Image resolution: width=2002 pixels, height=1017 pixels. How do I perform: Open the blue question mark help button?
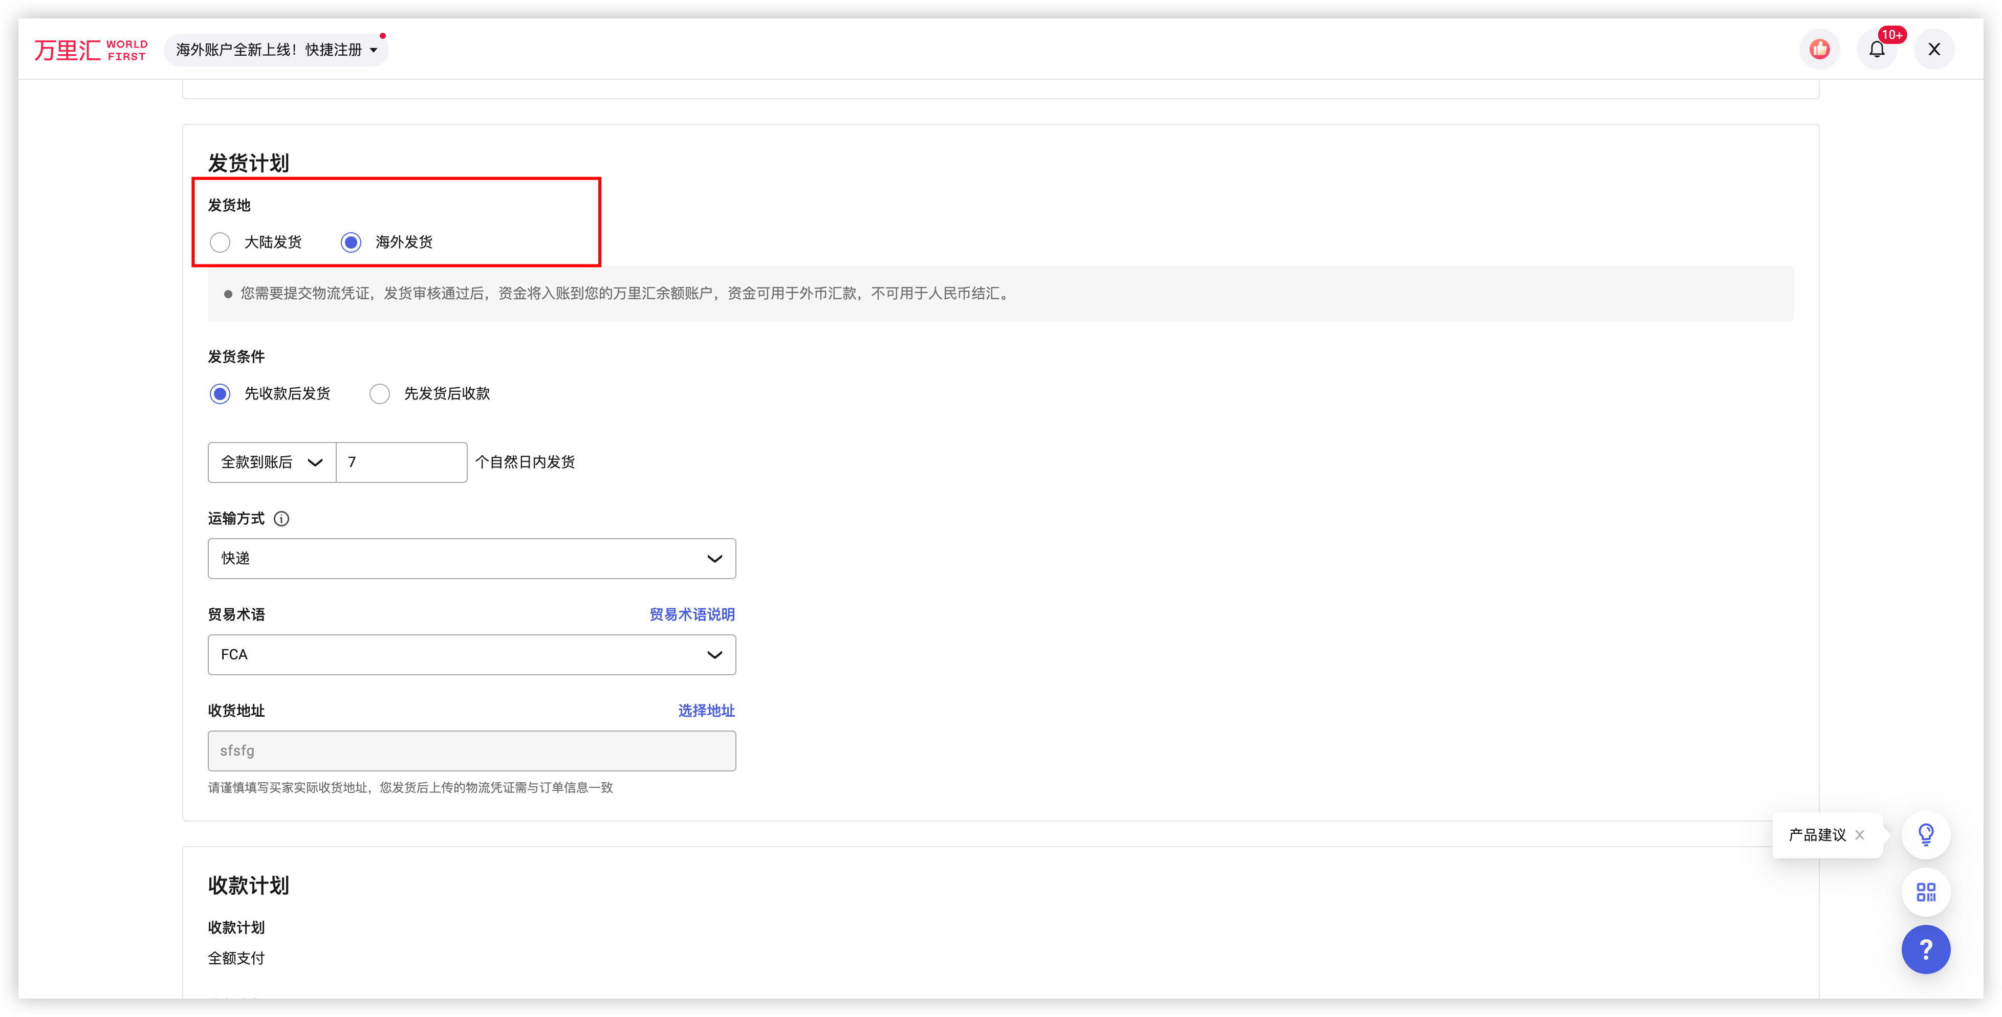pos(1925,949)
